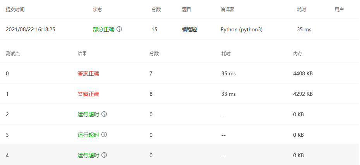This screenshot has width=360, height=165.
Task: Click 0 KB memory in test point 2
Action: 298,114
